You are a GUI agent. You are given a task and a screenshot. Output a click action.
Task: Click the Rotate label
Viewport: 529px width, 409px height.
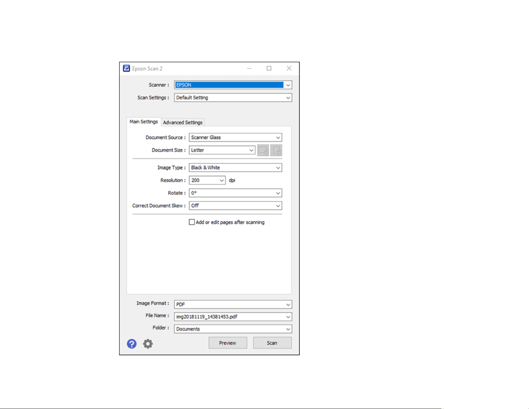pos(177,193)
